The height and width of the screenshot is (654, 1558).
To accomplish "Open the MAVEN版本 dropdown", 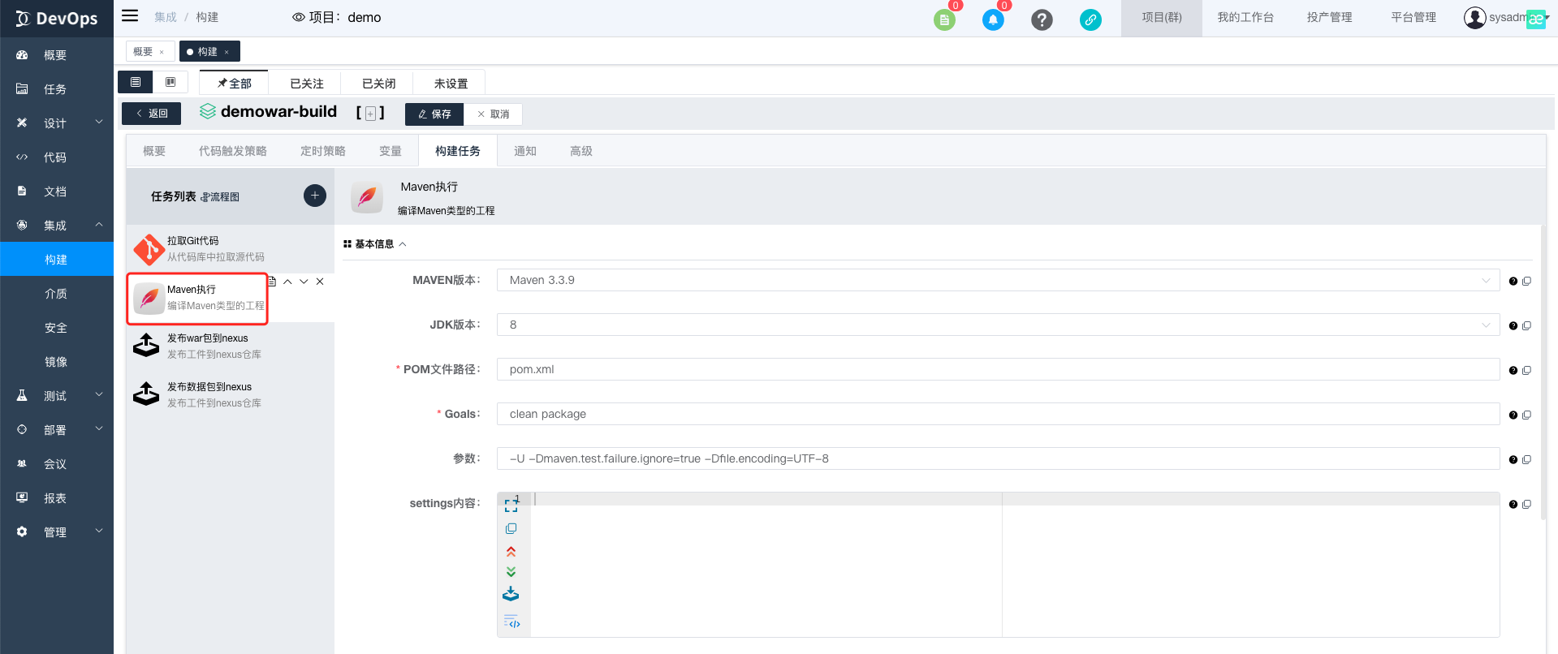I will (998, 280).
